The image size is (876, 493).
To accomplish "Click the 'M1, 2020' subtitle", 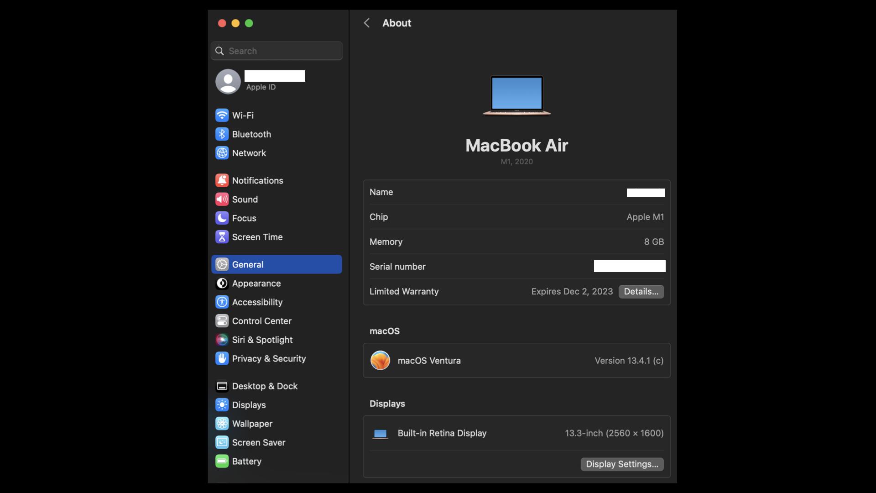I will pyautogui.click(x=516, y=161).
